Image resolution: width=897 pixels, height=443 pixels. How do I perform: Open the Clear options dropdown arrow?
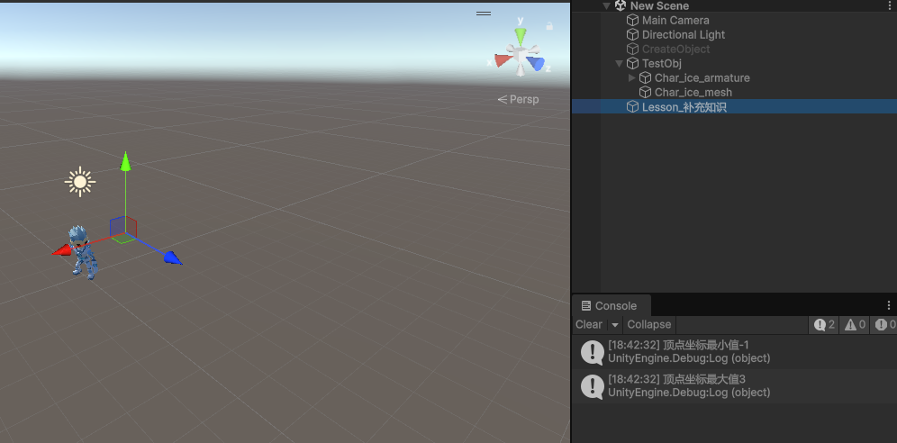tap(615, 325)
